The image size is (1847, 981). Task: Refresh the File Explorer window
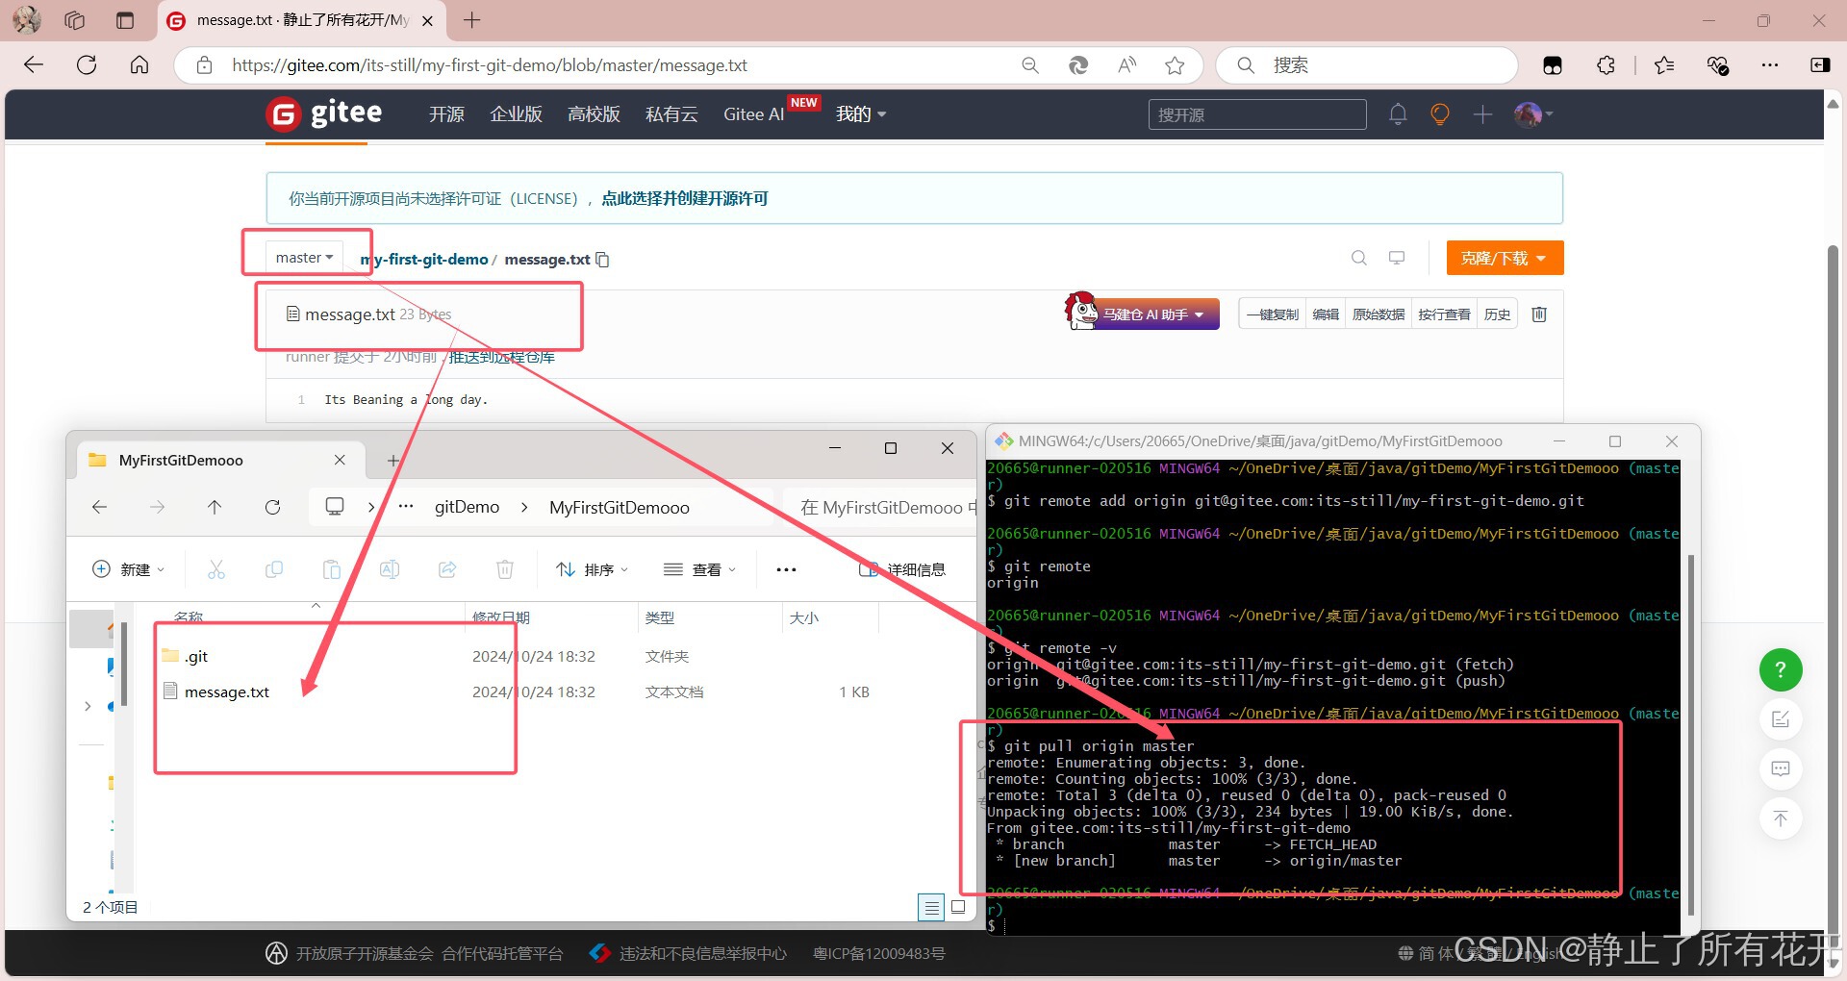pyautogui.click(x=273, y=507)
